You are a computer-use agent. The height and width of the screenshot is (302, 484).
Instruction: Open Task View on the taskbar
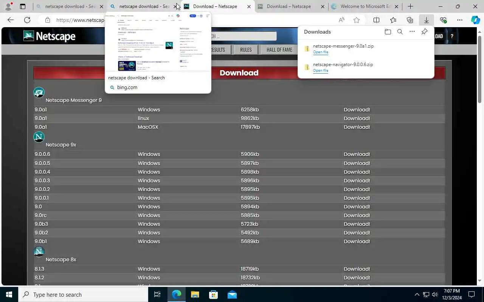[x=157, y=294]
